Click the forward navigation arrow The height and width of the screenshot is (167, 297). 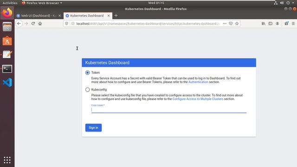26,24
